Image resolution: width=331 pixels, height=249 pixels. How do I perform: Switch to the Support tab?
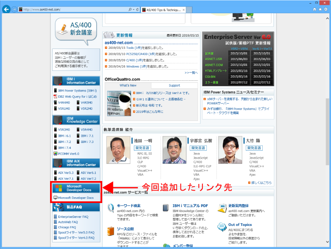pyautogui.click(x=174, y=85)
